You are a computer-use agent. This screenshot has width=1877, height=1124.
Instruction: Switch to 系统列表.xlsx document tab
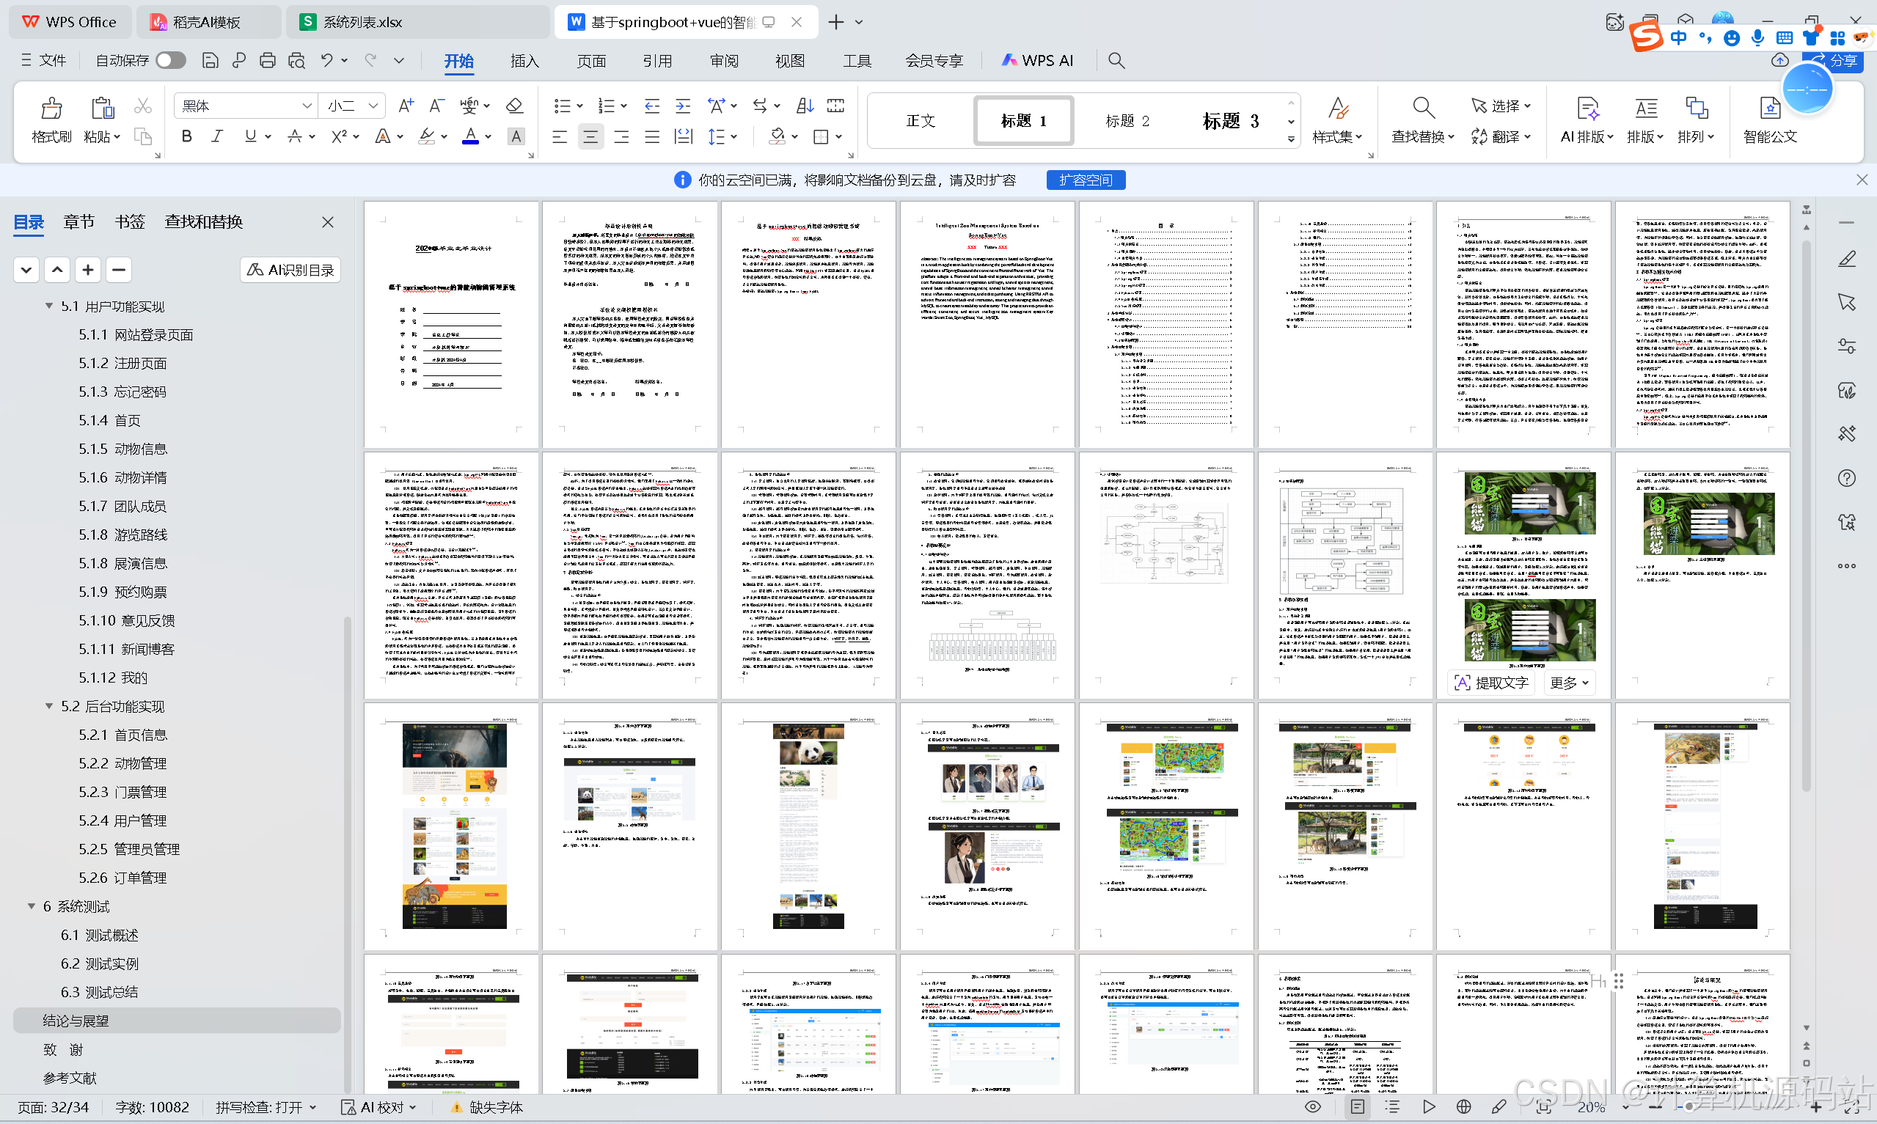pos(418,22)
